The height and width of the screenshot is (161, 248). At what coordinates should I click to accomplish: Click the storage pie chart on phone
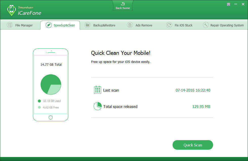pyautogui.click(x=51, y=84)
